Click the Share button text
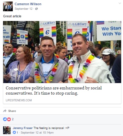Screen dimensions: 123x136 click(x=12, y=111)
